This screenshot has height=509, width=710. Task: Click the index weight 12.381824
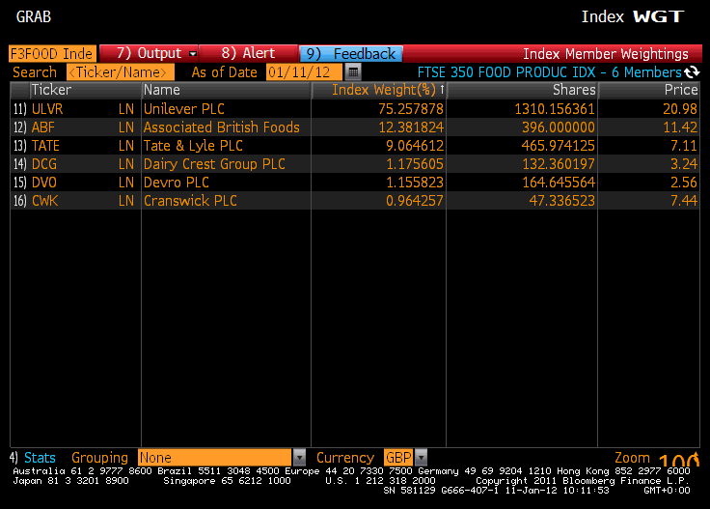[411, 127]
